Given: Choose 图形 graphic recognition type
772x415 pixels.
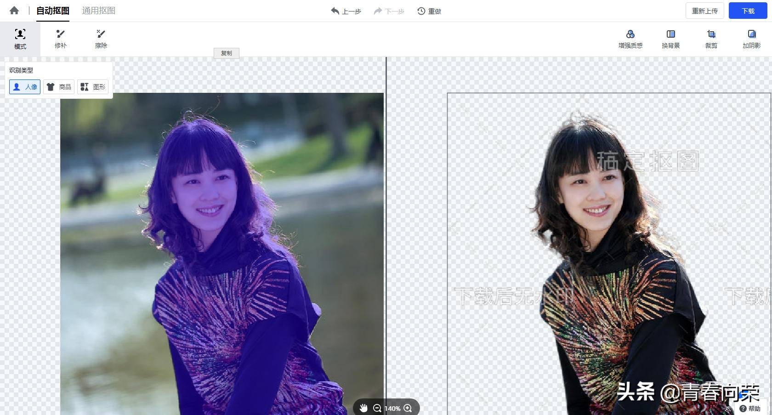Looking at the screenshot, I should (x=93, y=87).
